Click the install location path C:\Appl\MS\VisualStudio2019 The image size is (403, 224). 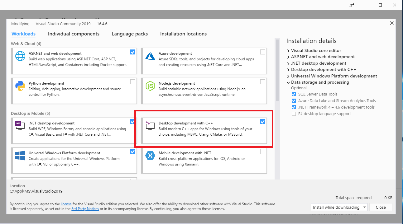click(x=36, y=191)
